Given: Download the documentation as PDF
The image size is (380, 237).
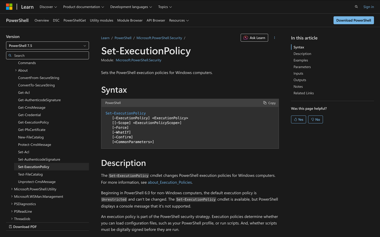Looking at the screenshot, I should click(25, 226).
